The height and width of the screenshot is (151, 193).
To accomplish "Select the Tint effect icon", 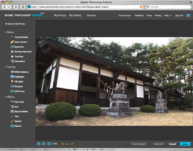I will (x=12, y=116).
